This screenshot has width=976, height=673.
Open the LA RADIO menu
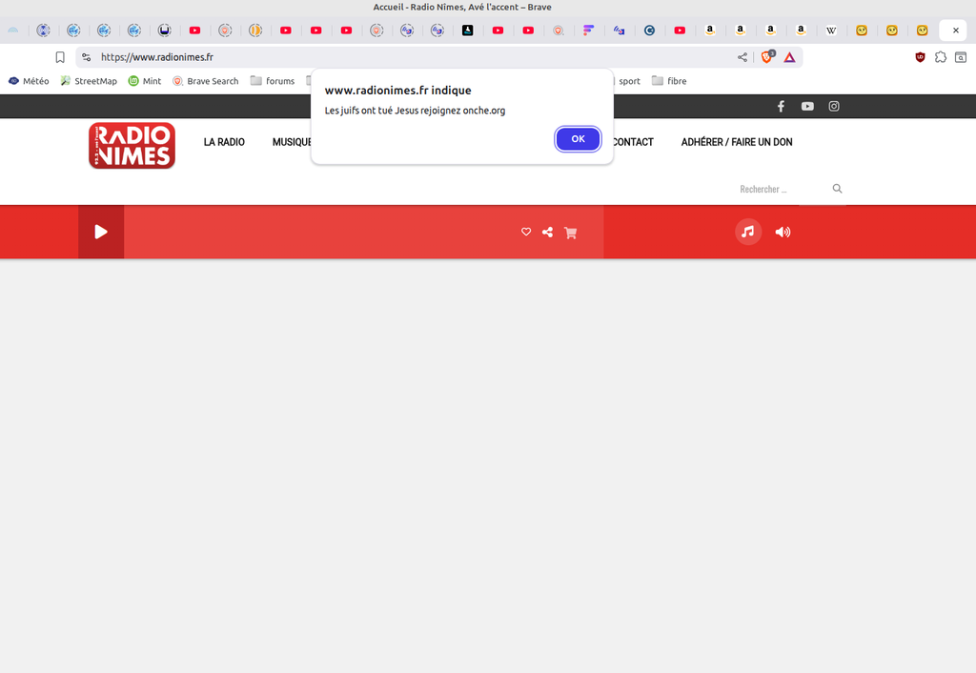(224, 142)
